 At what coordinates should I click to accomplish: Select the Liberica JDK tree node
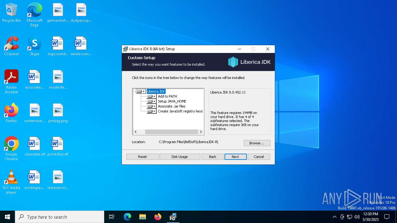point(156,91)
